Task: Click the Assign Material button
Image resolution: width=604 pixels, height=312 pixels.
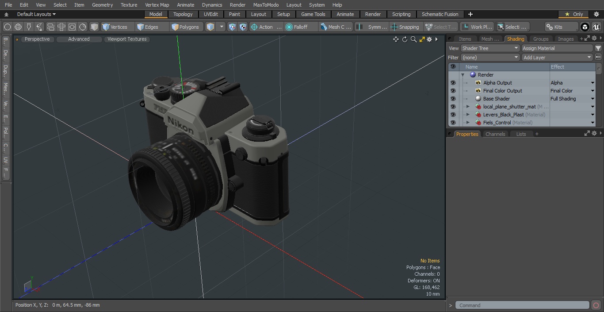Action: (x=557, y=48)
